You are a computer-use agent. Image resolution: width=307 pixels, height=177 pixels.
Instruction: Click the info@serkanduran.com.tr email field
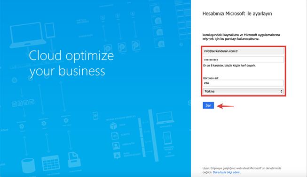(x=243, y=51)
